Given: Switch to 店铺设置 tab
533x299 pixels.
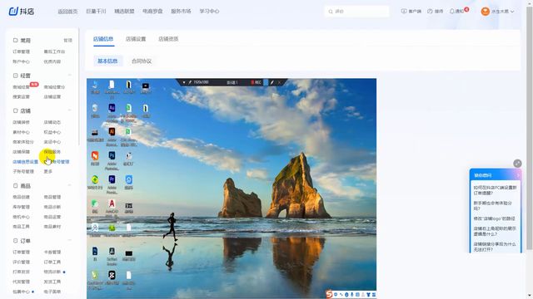Looking at the screenshot, I should click(136, 39).
